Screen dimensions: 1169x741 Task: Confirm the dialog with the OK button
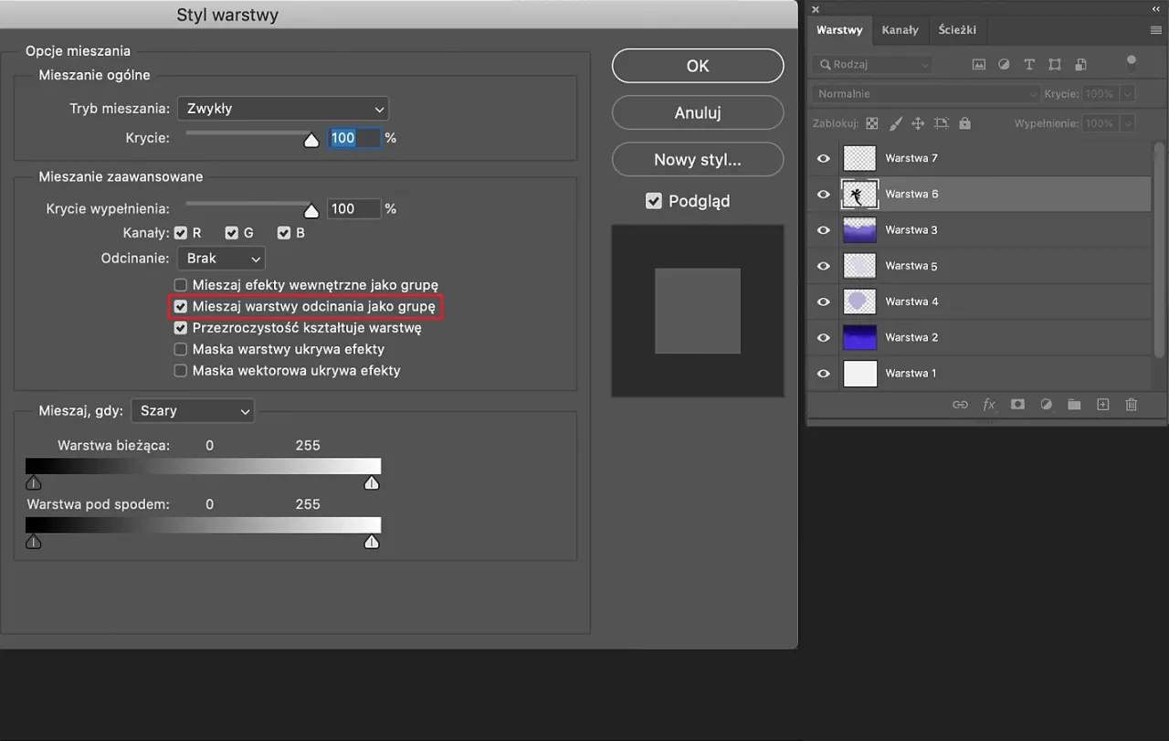coord(697,65)
